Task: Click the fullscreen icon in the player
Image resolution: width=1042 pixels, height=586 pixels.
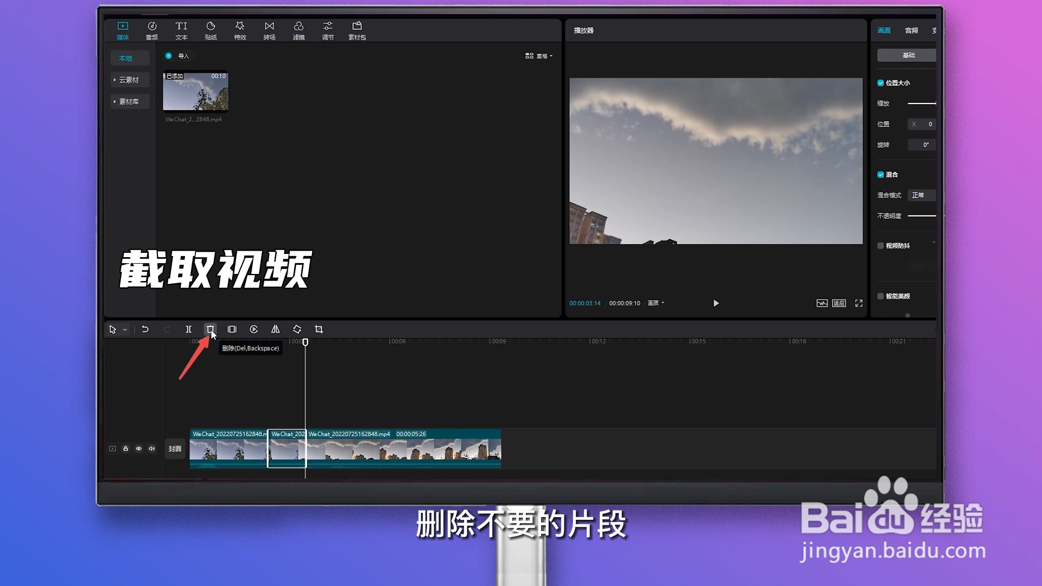Action: [859, 303]
